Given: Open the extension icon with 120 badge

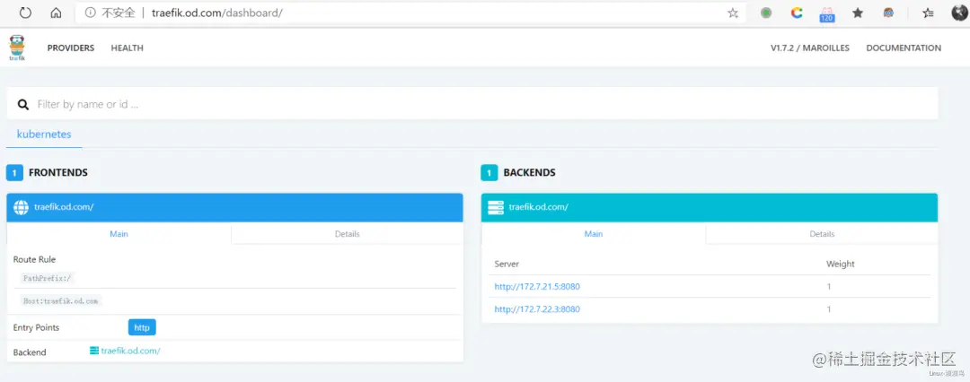Looking at the screenshot, I should [827, 14].
